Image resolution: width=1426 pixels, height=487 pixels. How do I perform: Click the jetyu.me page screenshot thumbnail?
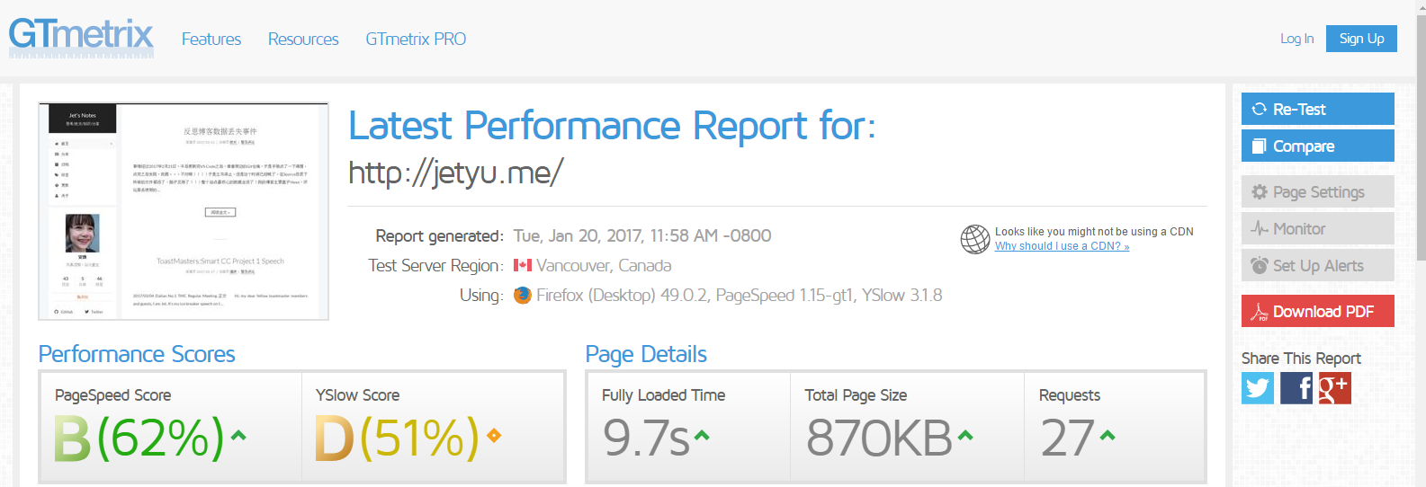pyautogui.click(x=184, y=211)
